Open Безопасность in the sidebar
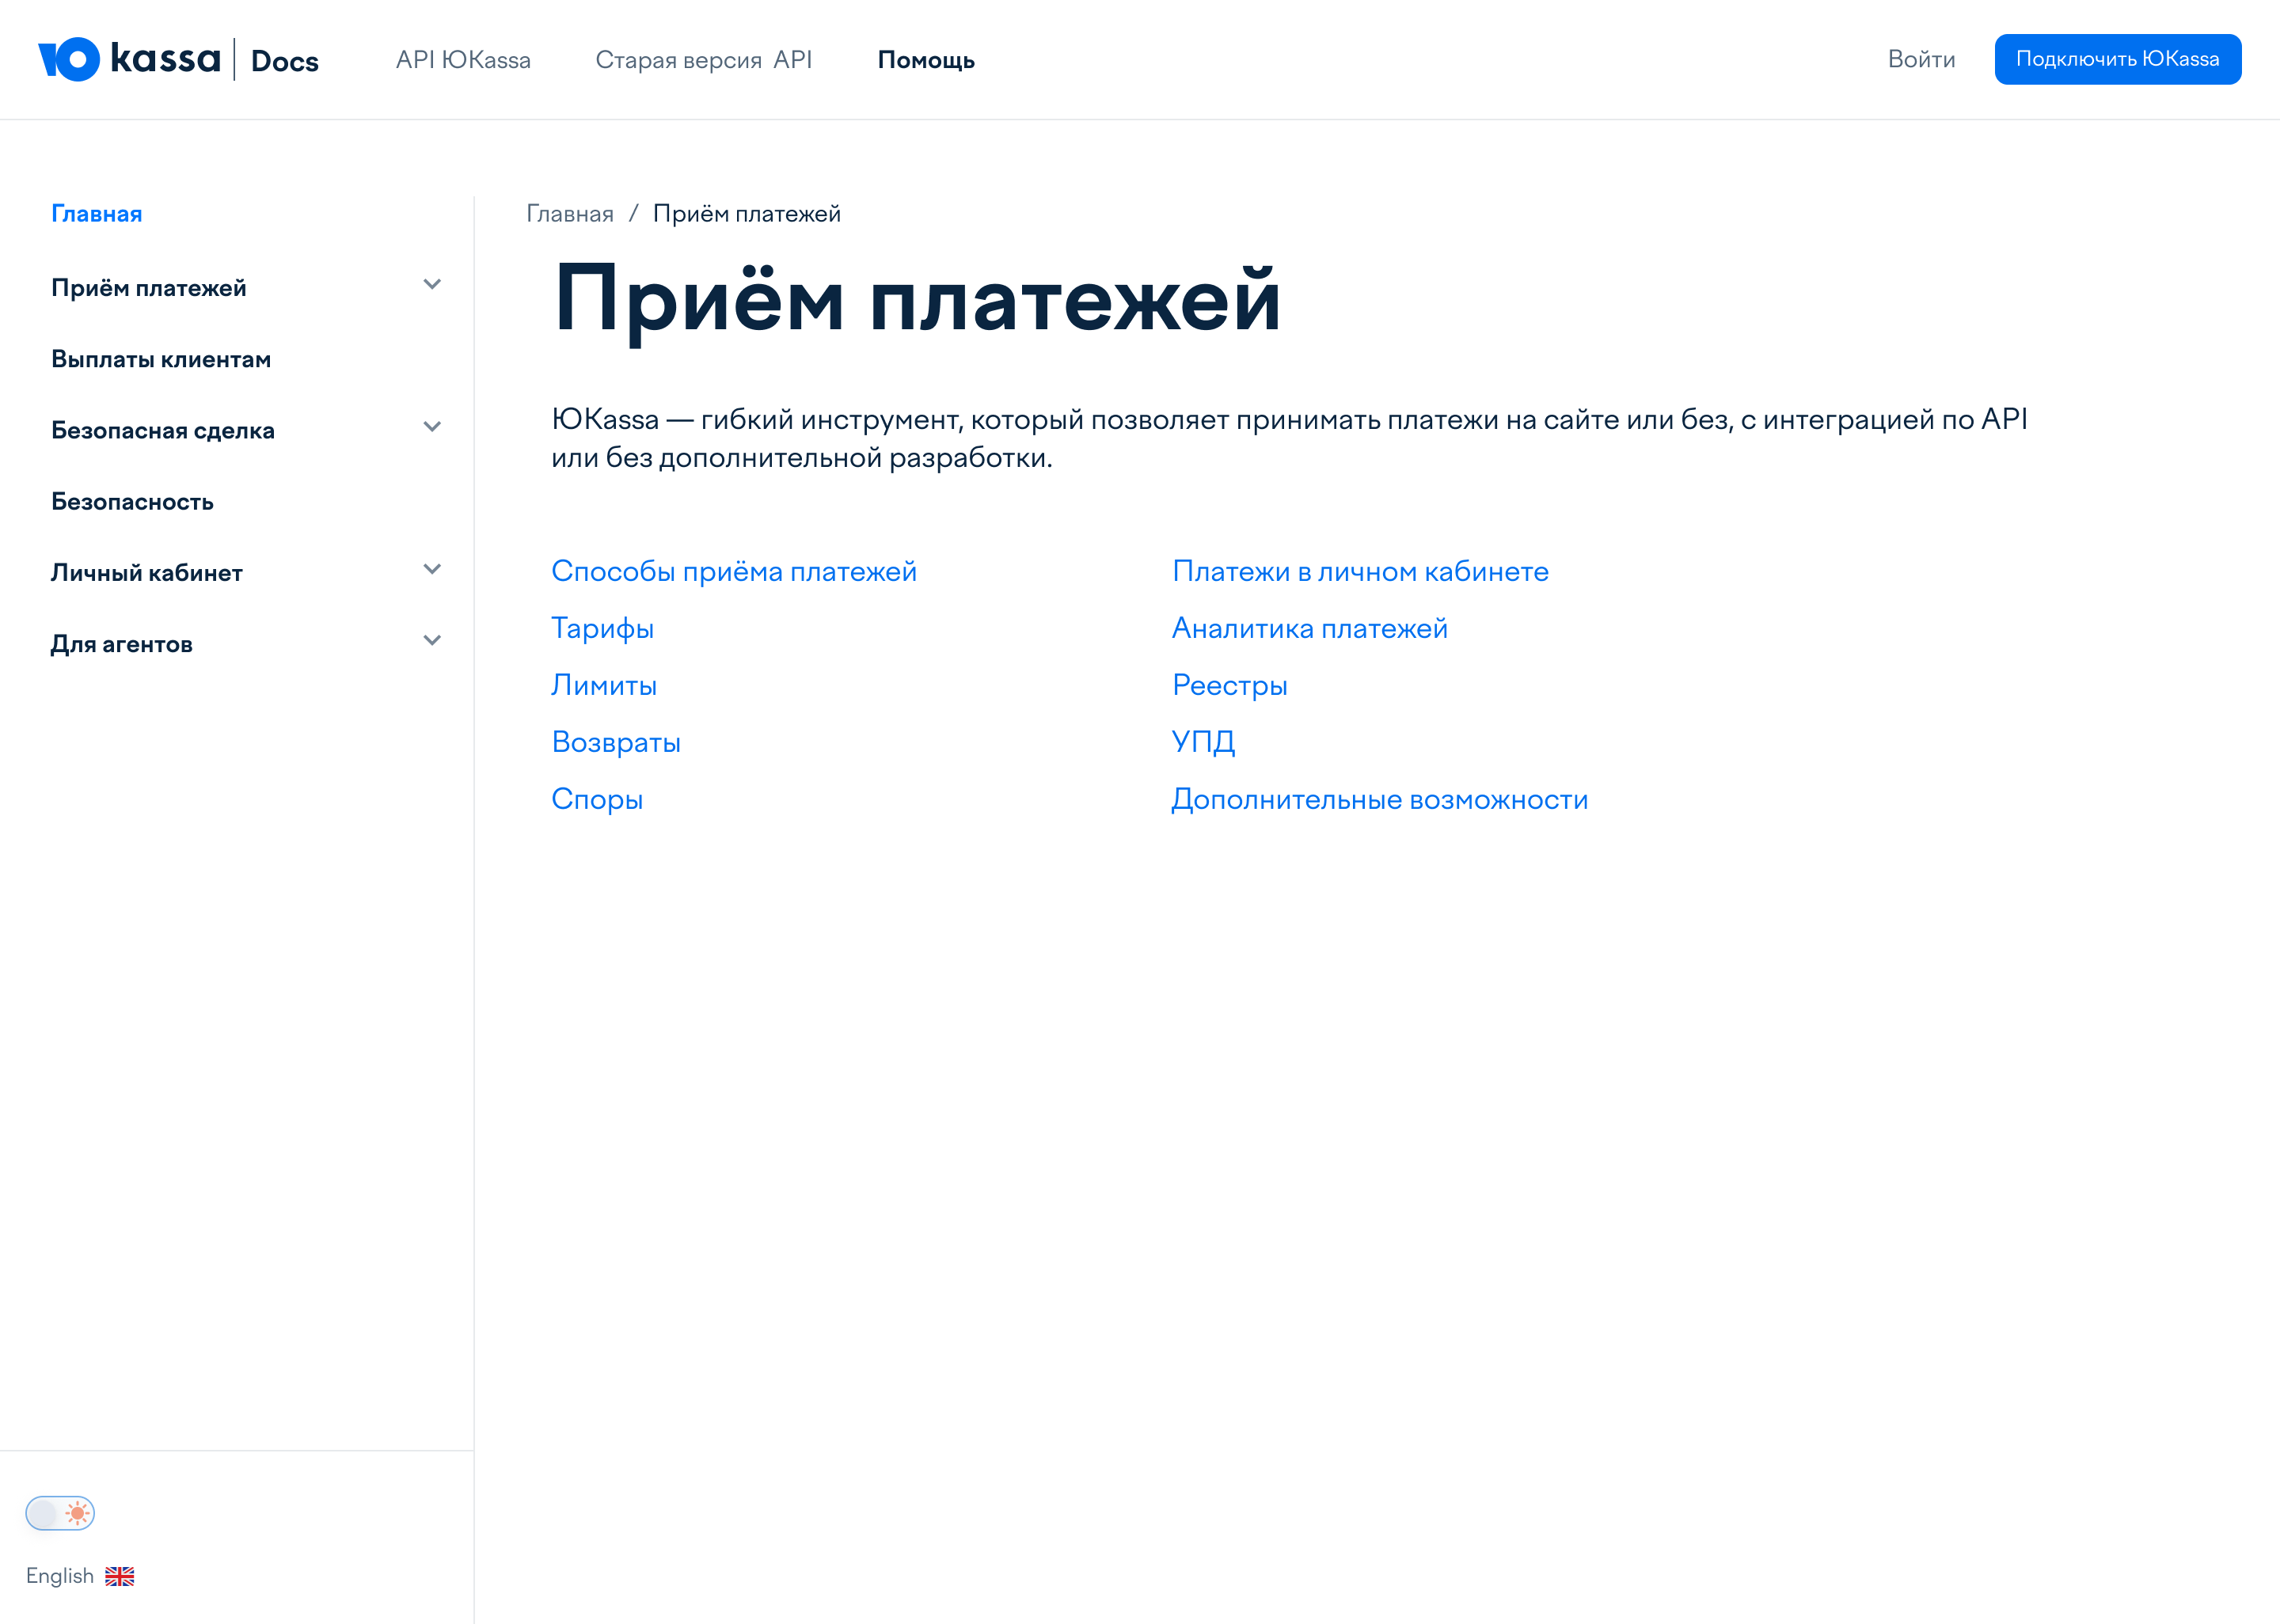The image size is (2280, 1624). click(133, 502)
